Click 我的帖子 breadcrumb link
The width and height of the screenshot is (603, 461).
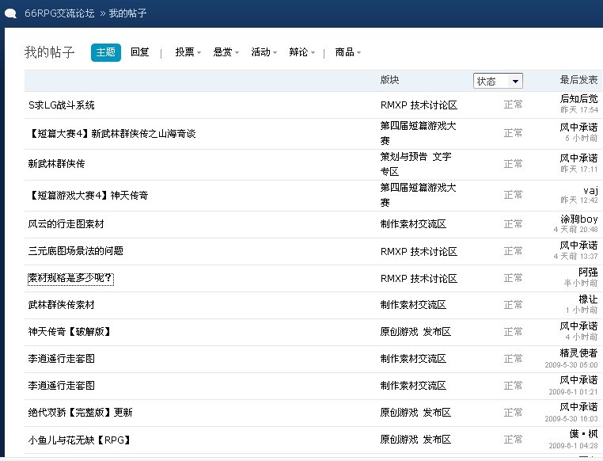point(127,13)
